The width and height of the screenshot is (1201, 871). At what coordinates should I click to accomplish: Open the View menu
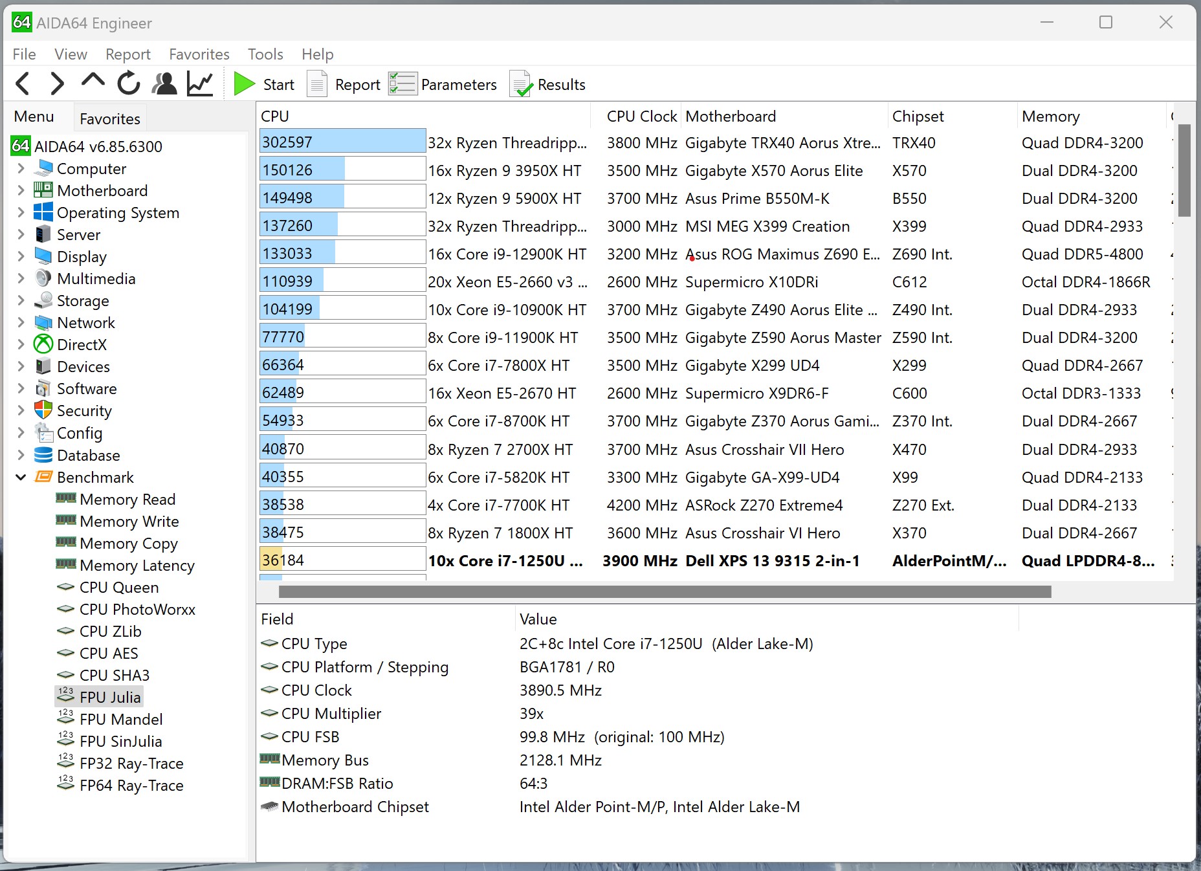pyautogui.click(x=71, y=54)
